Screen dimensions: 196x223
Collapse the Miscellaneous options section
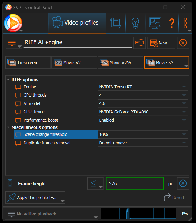point(8,127)
